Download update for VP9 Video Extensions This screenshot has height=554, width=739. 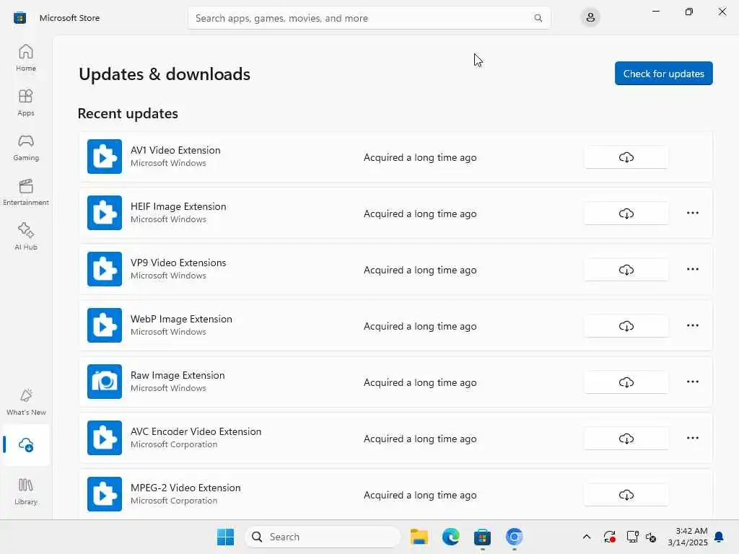coord(626,270)
